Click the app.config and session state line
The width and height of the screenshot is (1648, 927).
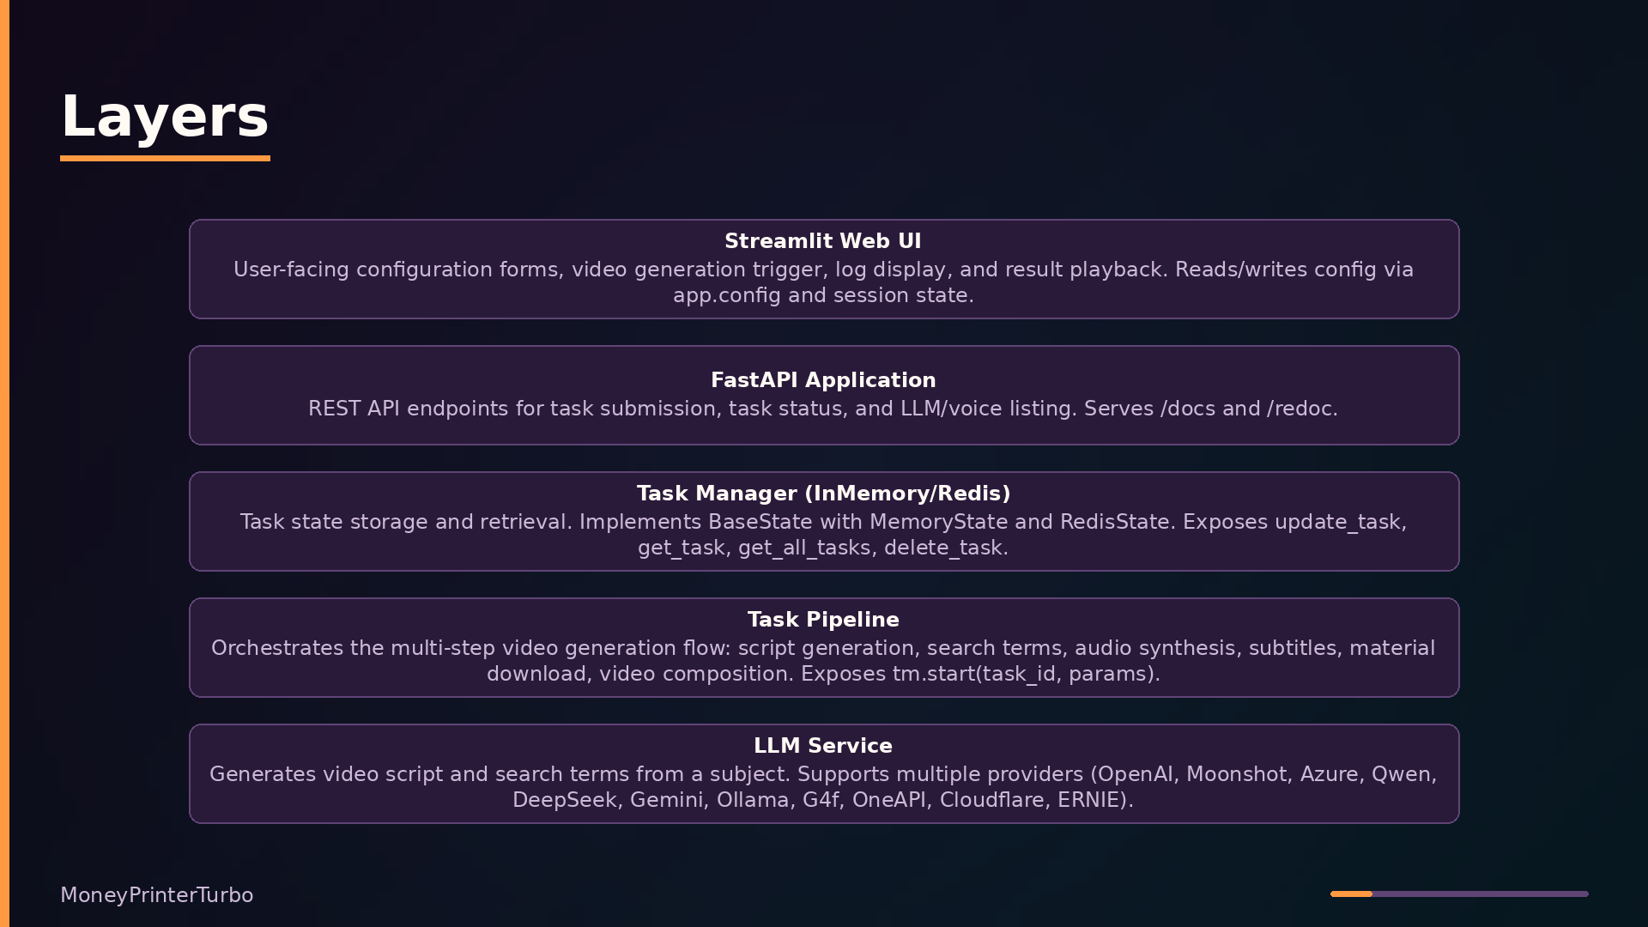[823, 295]
